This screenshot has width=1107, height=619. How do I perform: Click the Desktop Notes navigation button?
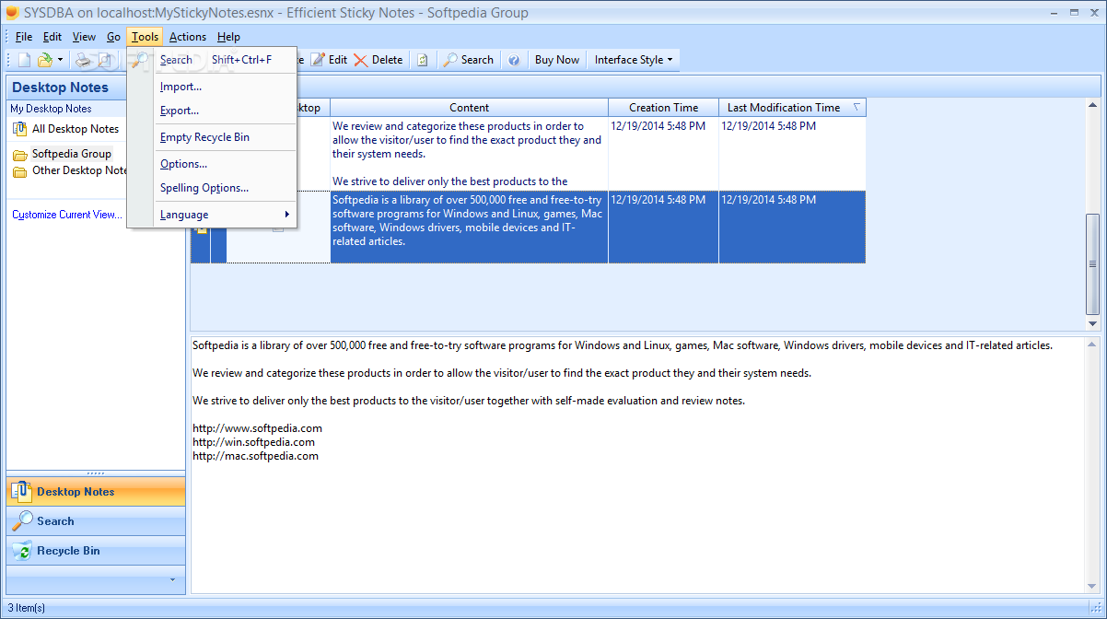(x=96, y=492)
